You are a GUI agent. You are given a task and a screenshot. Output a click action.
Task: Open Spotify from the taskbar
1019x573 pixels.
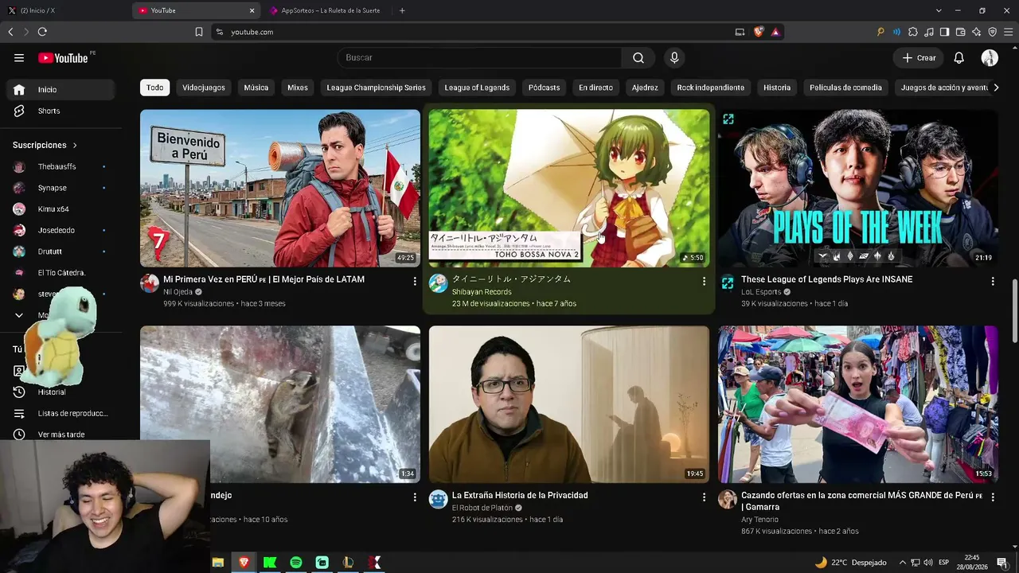click(296, 562)
